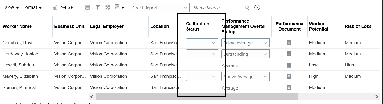This screenshot has width=383, height=104.
Task: Click the save icon in toolbar
Action: (x=87, y=8)
